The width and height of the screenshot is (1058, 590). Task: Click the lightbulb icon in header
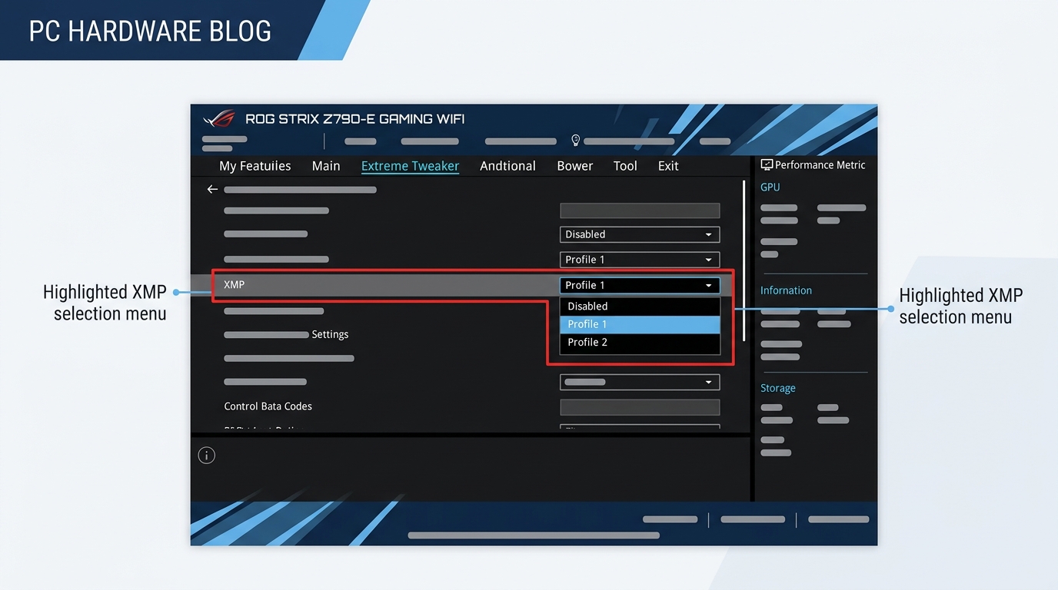(575, 141)
